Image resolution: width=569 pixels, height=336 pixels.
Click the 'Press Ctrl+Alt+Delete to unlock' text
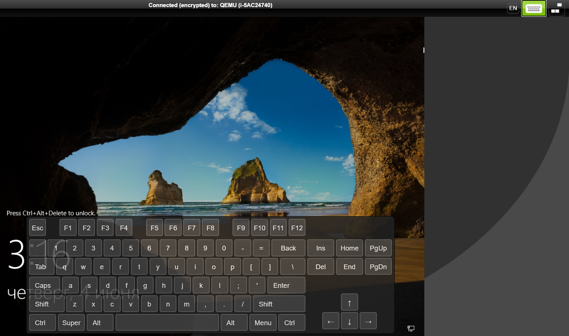tap(51, 213)
